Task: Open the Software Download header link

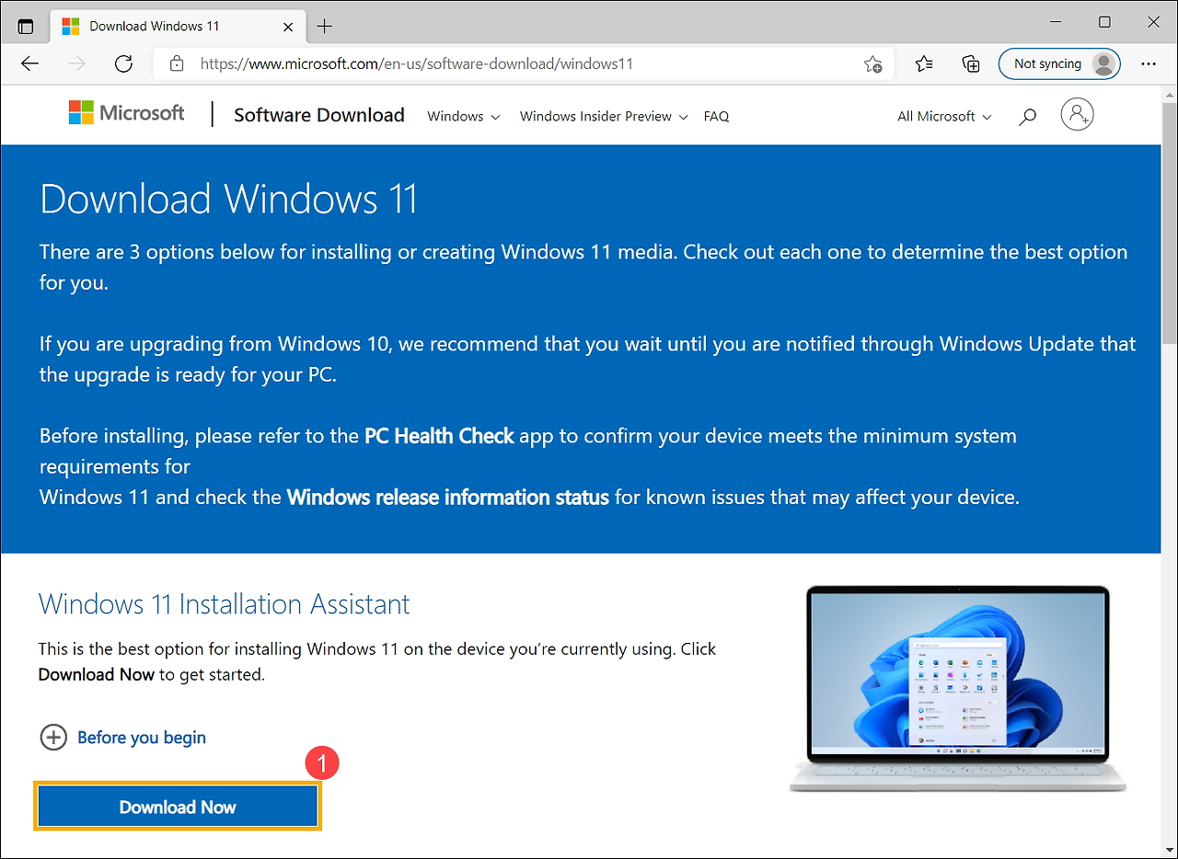Action: tap(319, 115)
